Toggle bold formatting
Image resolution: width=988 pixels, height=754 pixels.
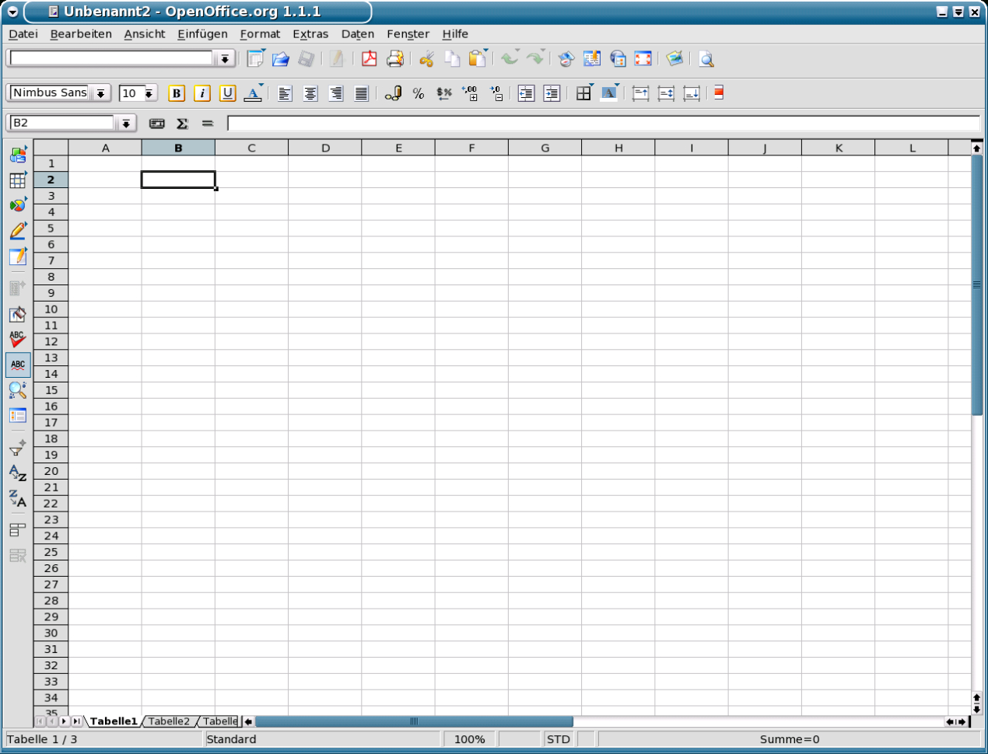coord(177,93)
